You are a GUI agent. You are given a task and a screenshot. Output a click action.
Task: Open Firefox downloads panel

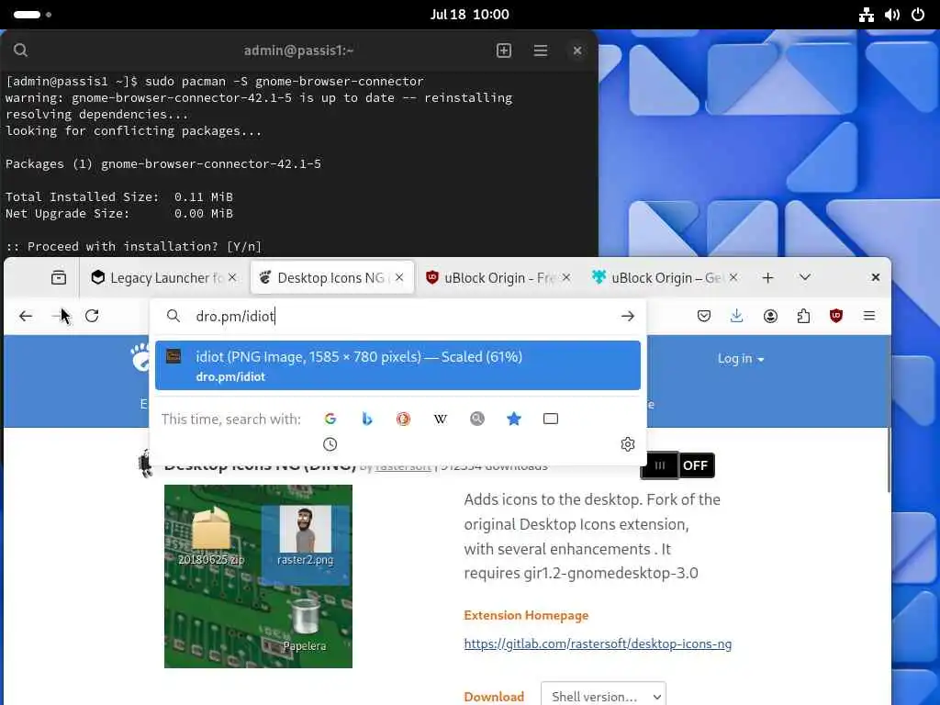tap(737, 316)
